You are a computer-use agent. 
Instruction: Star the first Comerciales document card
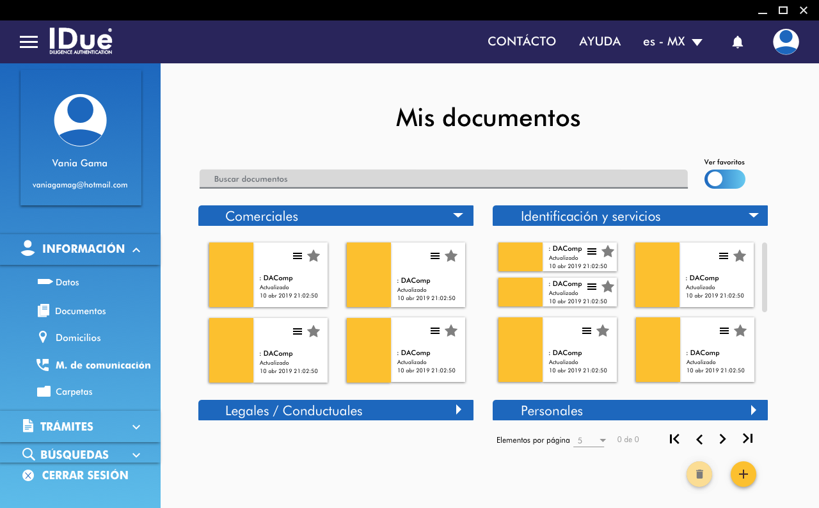[x=314, y=256]
